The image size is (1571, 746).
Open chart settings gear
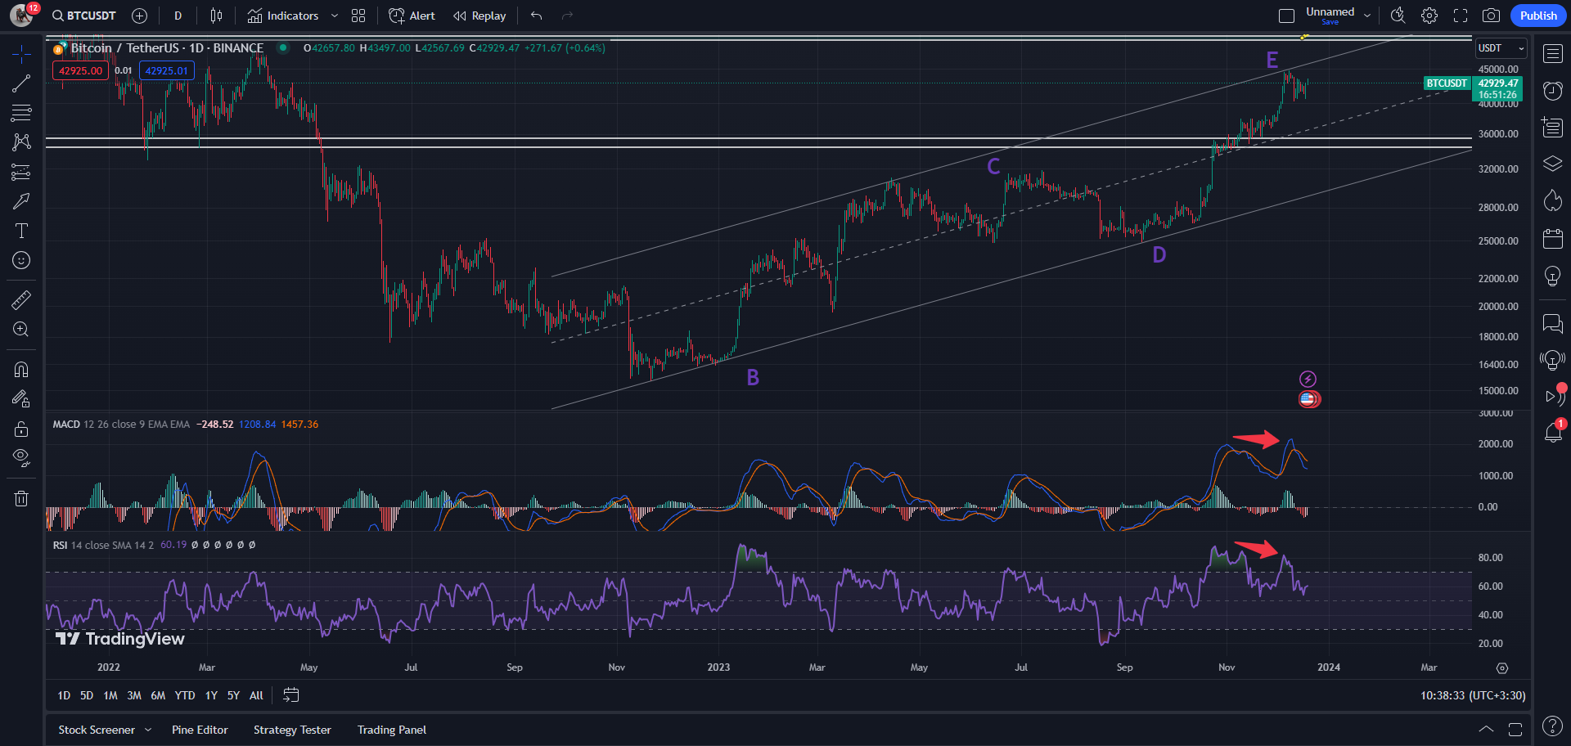(1429, 16)
